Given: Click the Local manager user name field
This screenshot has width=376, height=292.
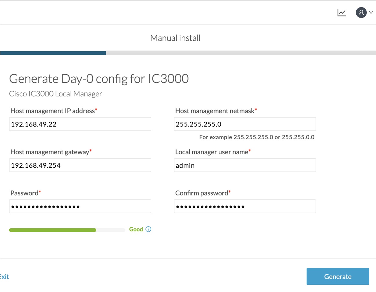Looking at the screenshot, I should pyautogui.click(x=245, y=165).
